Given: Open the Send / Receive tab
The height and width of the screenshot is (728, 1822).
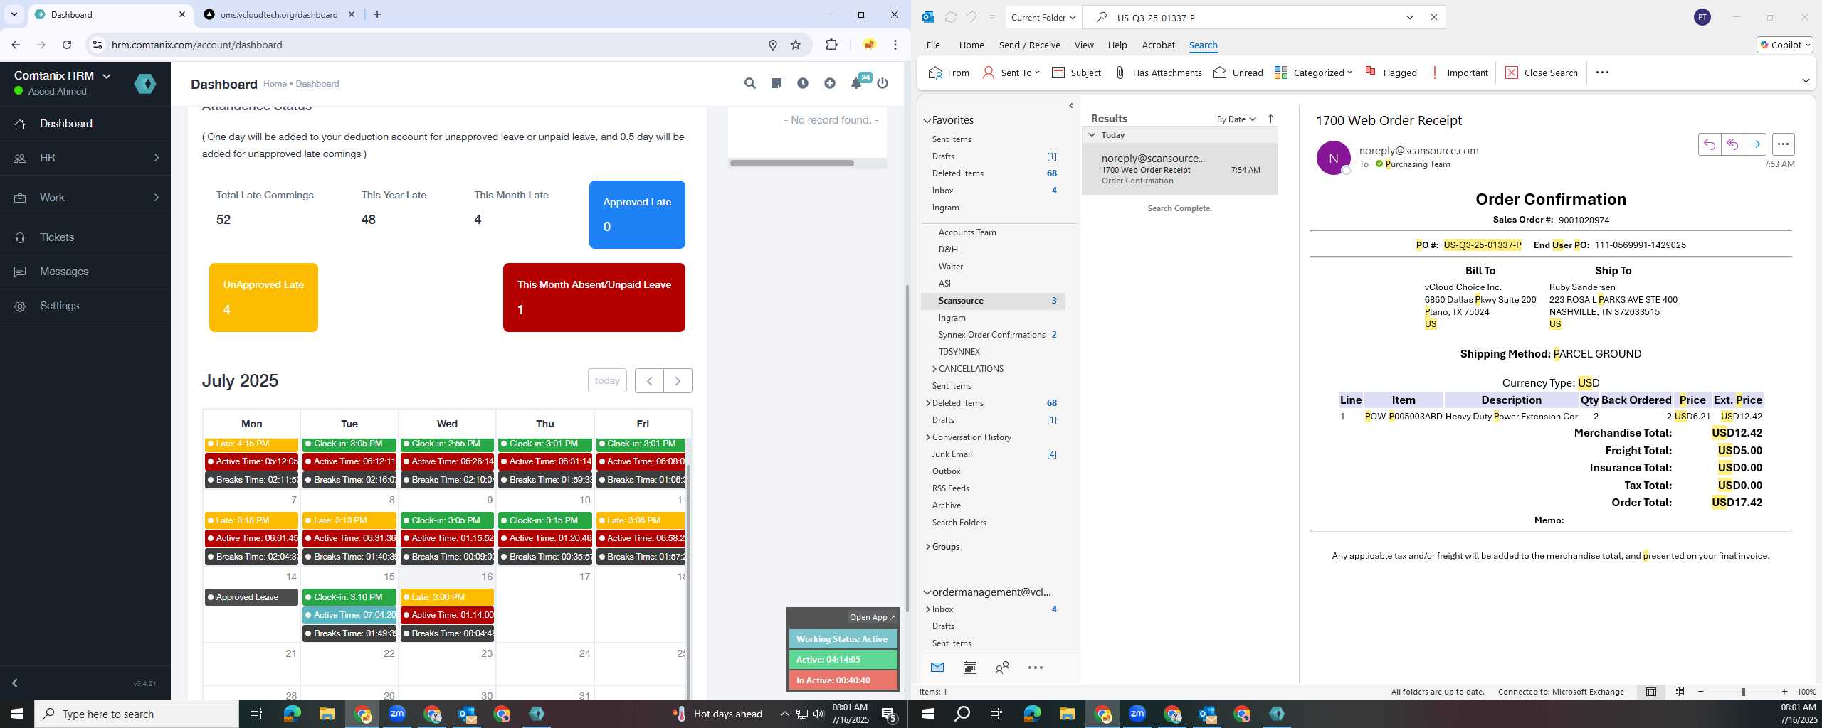Looking at the screenshot, I should pyautogui.click(x=1029, y=45).
